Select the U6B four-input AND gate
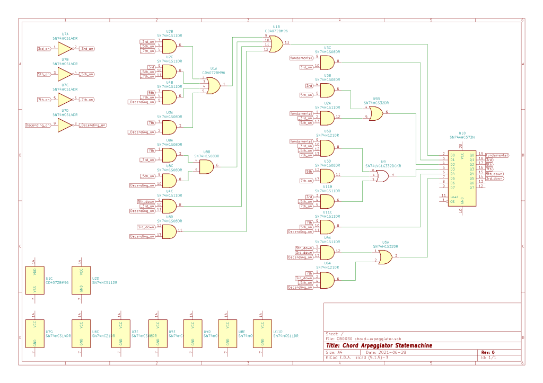This screenshot has height=383, width=543. [x=327, y=147]
